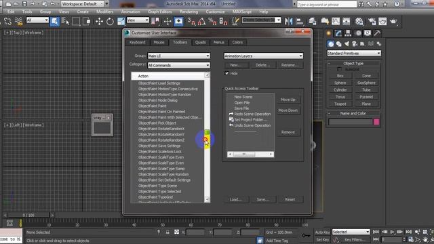Image resolution: width=434 pixels, height=244 pixels.
Task: Click the Select and Rotate tool
Action: click(x=110, y=21)
